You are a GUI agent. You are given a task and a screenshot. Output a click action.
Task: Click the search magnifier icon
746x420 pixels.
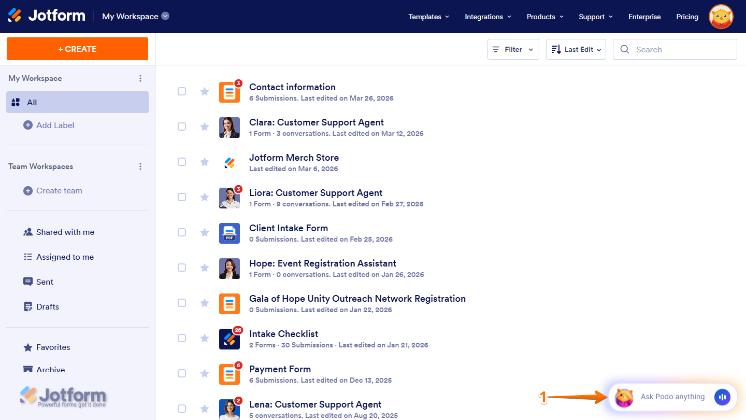coord(625,49)
